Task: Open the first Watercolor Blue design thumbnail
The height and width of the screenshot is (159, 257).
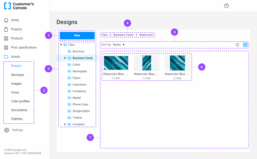Action: click(x=116, y=63)
